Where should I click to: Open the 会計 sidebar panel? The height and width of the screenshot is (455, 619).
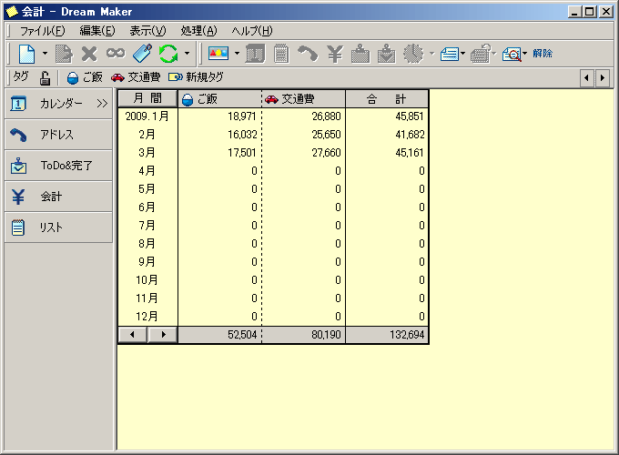click(58, 197)
